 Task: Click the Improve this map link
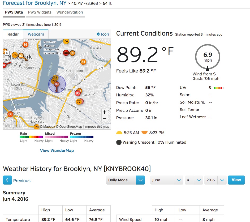[97, 127]
